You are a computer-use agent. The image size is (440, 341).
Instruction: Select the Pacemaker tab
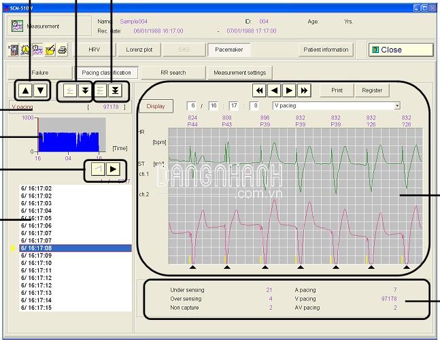pos(229,50)
